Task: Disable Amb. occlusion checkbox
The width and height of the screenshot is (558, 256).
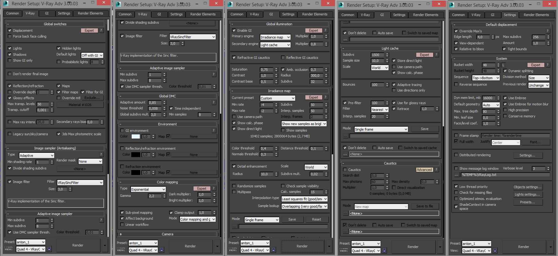Action: 283,70
